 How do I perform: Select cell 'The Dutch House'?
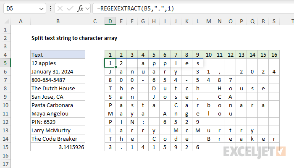point(58,88)
